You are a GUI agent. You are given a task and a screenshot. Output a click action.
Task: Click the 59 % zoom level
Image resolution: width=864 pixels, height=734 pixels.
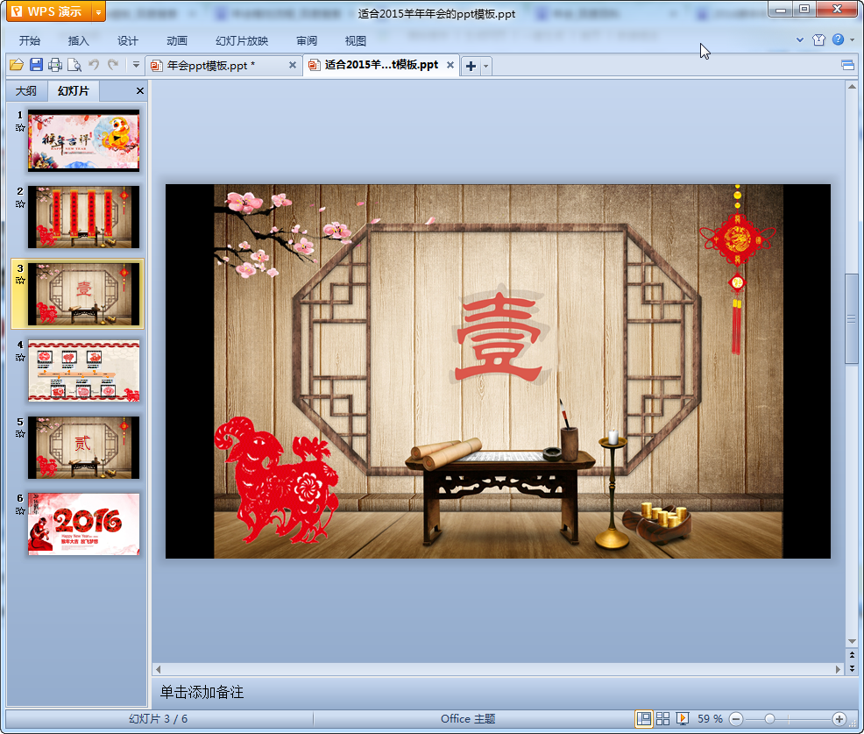click(x=710, y=718)
